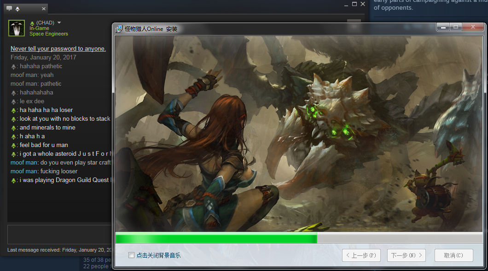Close the Steam chat window
Viewport: 488px width, 271px height.
363,4
